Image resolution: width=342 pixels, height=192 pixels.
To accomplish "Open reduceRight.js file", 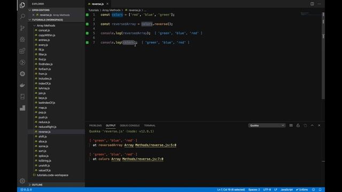I will [x=48, y=127].
